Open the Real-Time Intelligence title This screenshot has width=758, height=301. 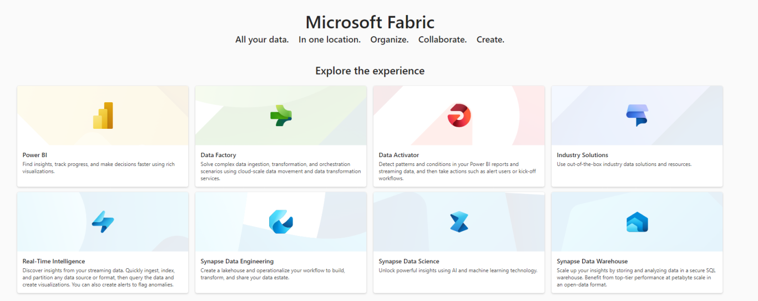pos(54,261)
